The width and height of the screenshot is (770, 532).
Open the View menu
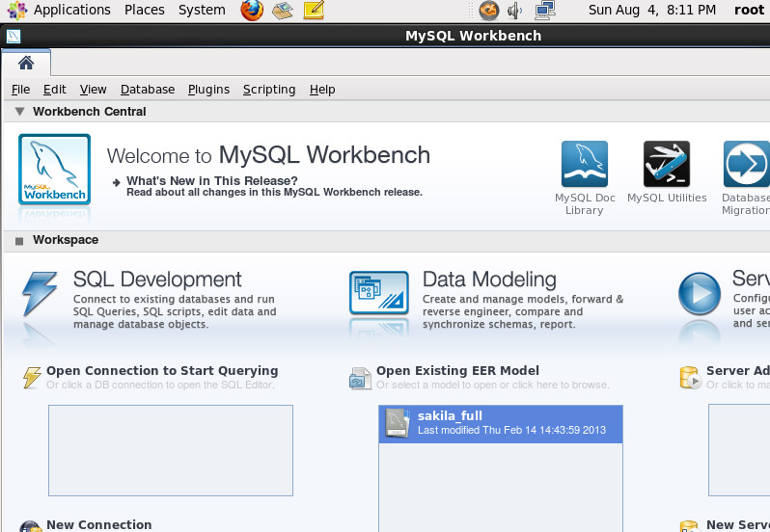click(x=94, y=90)
